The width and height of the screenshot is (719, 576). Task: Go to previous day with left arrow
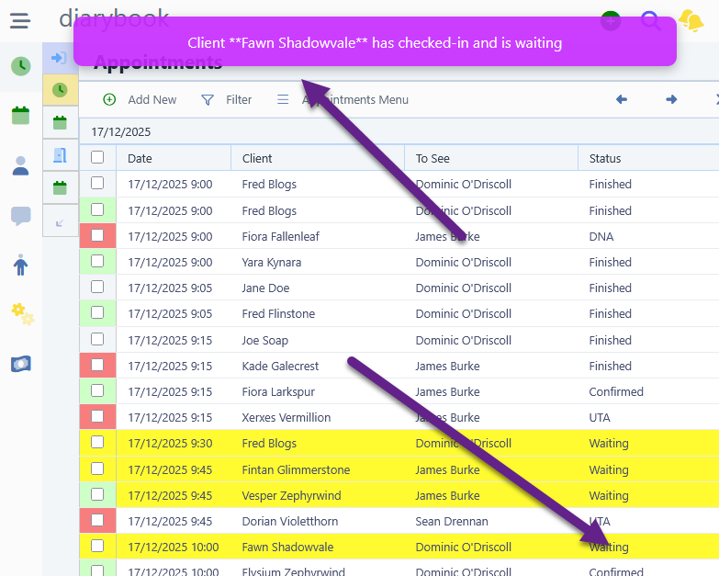(x=622, y=99)
